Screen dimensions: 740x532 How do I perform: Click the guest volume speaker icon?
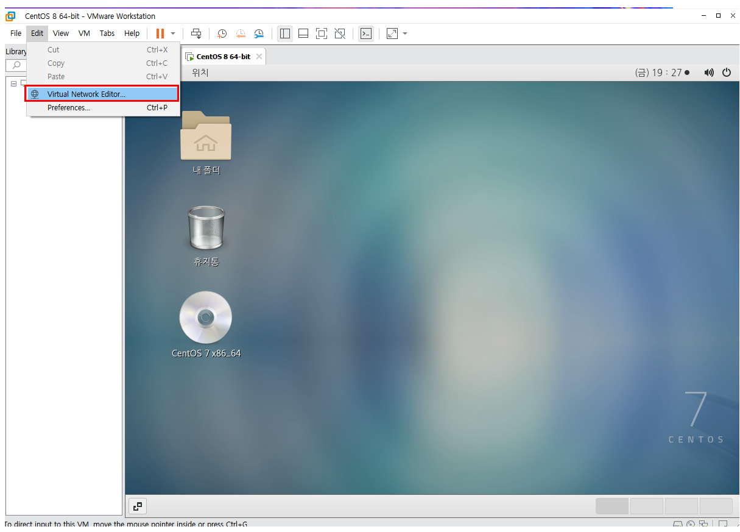tap(709, 73)
